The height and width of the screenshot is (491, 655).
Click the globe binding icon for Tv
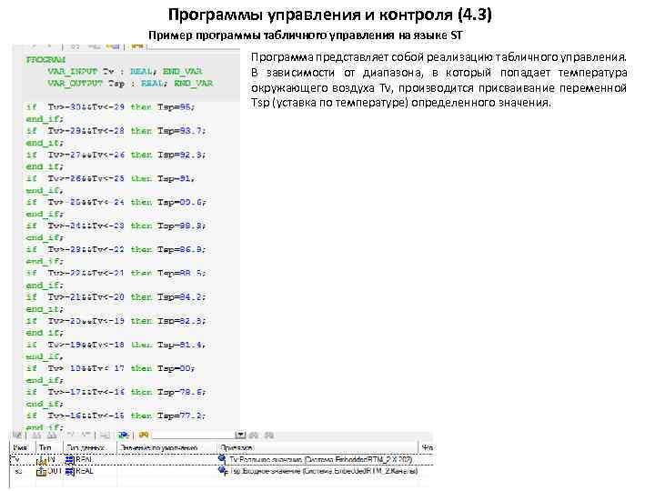click(222, 459)
